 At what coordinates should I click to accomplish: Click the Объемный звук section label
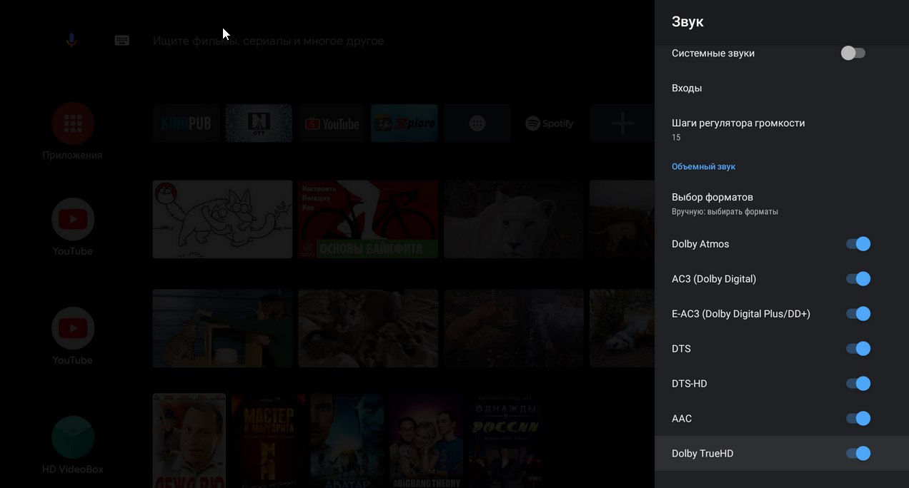coord(703,166)
